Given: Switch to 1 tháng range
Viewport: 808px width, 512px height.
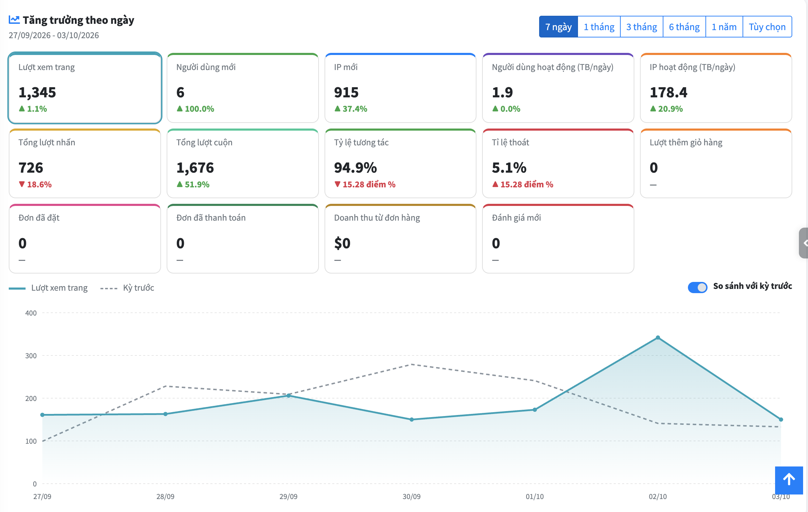Looking at the screenshot, I should (599, 27).
